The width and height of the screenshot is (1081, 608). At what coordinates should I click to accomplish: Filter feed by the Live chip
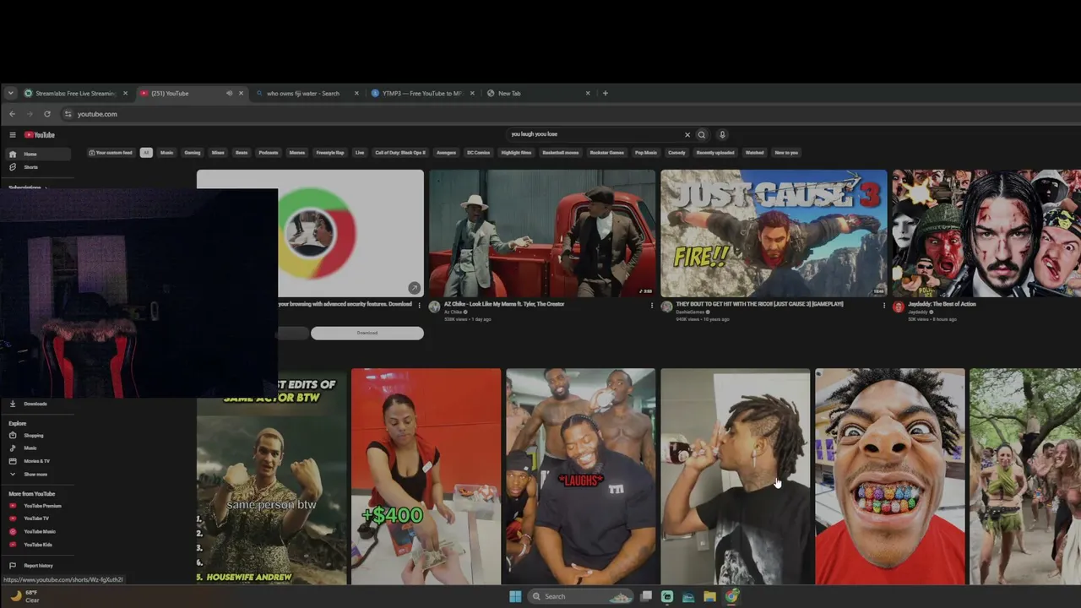click(x=360, y=153)
